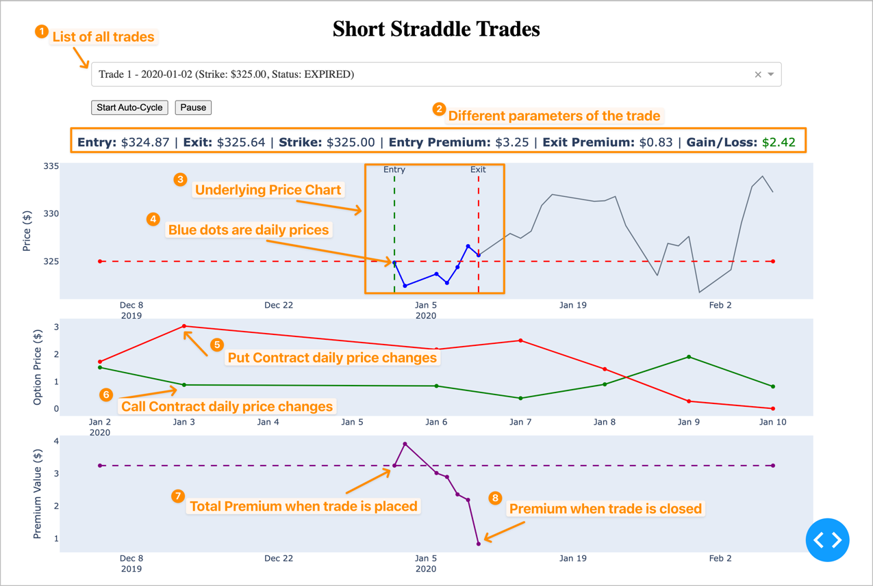The width and height of the screenshot is (873, 586).
Task: Open the trade list dropdown arrow
Action: click(771, 75)
